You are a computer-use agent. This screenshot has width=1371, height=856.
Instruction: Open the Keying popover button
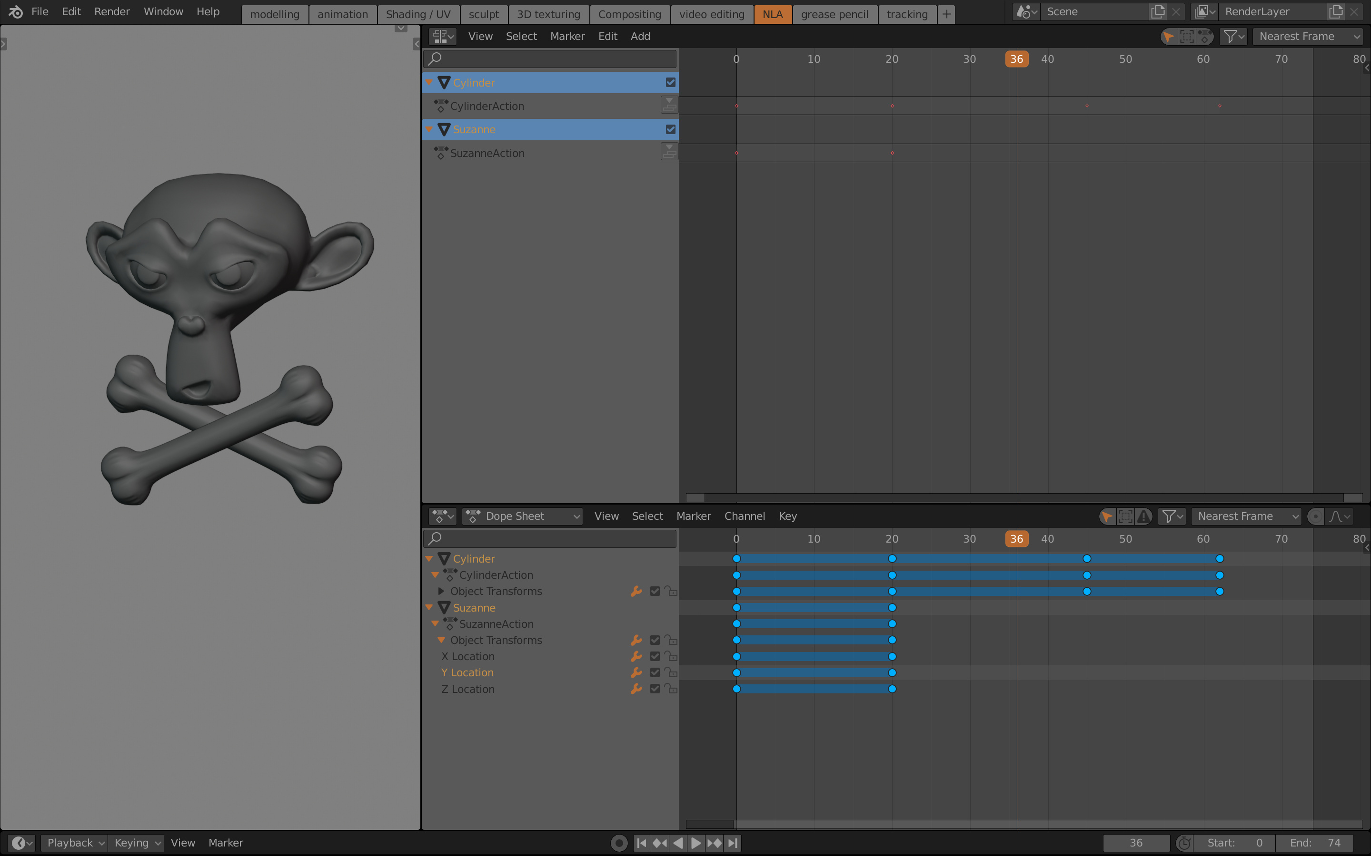tap(137, 842)
